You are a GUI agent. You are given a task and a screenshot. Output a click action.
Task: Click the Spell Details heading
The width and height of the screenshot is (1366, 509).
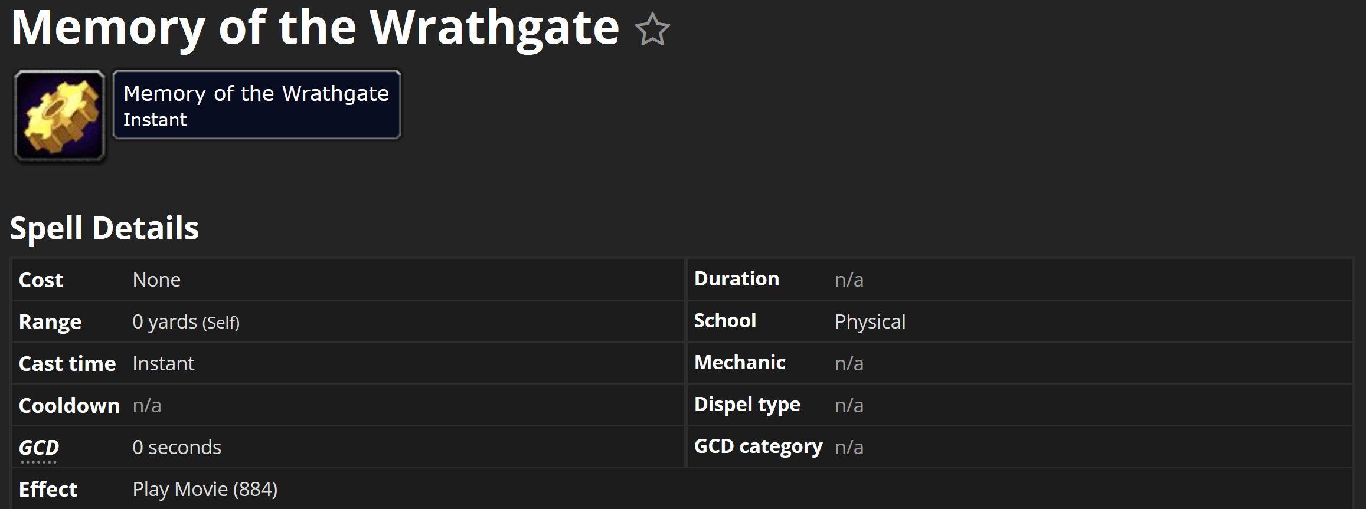click(104, 228)
